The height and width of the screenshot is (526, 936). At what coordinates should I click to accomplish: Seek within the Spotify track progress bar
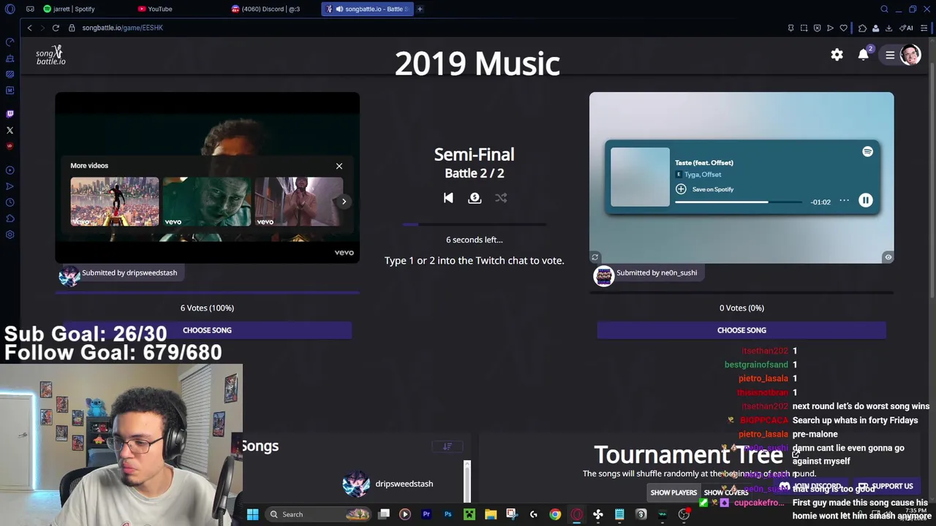[738, 202]
